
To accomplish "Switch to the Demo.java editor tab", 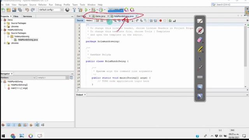I will click(x=100, y=16).
